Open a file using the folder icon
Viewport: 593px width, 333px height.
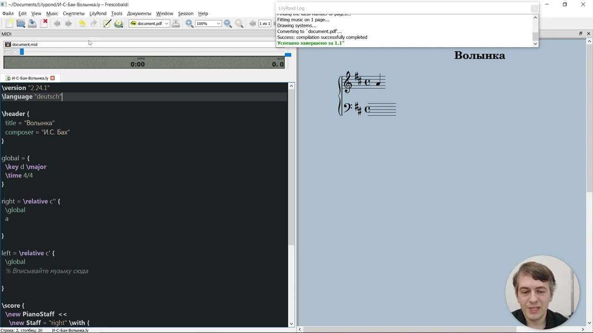pos(20,24)
